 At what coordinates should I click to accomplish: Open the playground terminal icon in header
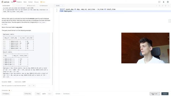pyautogui.click(x=159, y=2)
